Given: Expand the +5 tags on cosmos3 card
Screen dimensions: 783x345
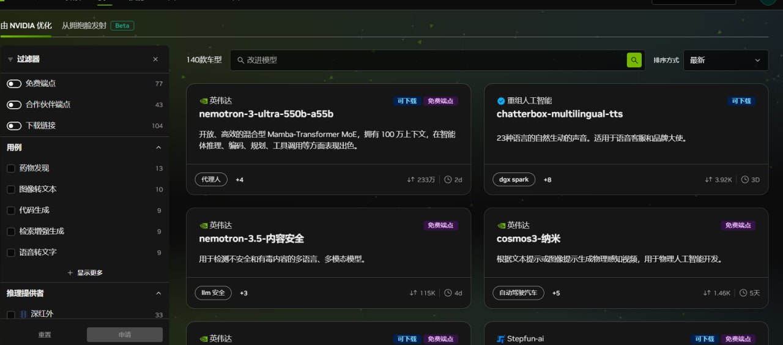Looking at the screenshot, I should (556, 293).
